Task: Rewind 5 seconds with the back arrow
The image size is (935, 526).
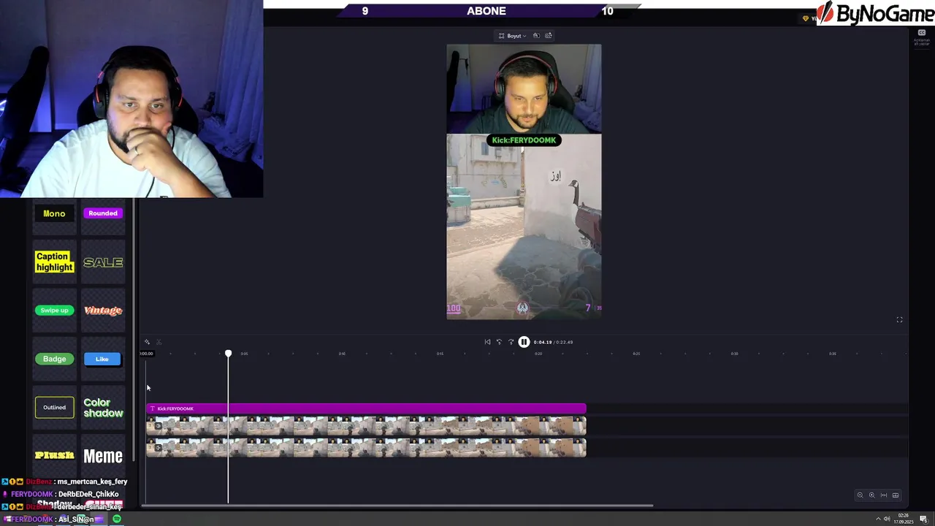Action: tap(499, 342)
